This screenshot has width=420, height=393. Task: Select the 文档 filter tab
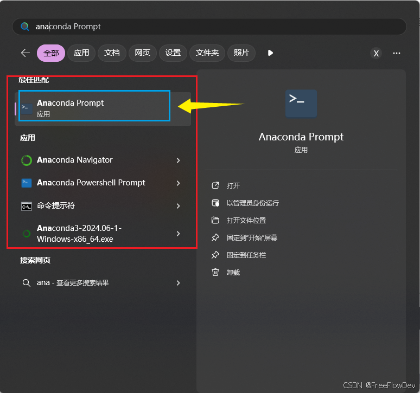point(112,53)
